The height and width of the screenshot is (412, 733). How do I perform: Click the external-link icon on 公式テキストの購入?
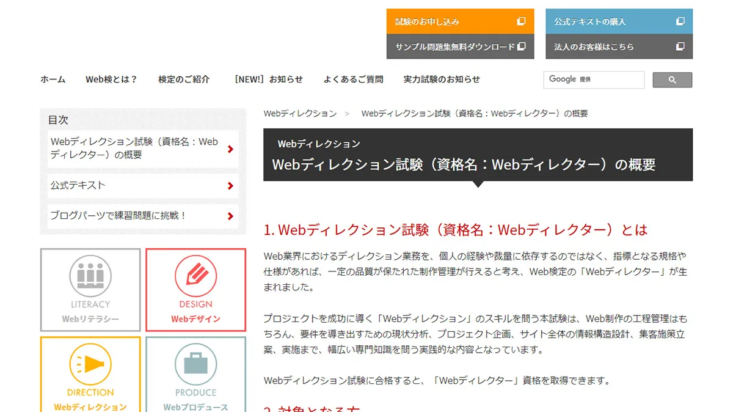coord(680,21)
